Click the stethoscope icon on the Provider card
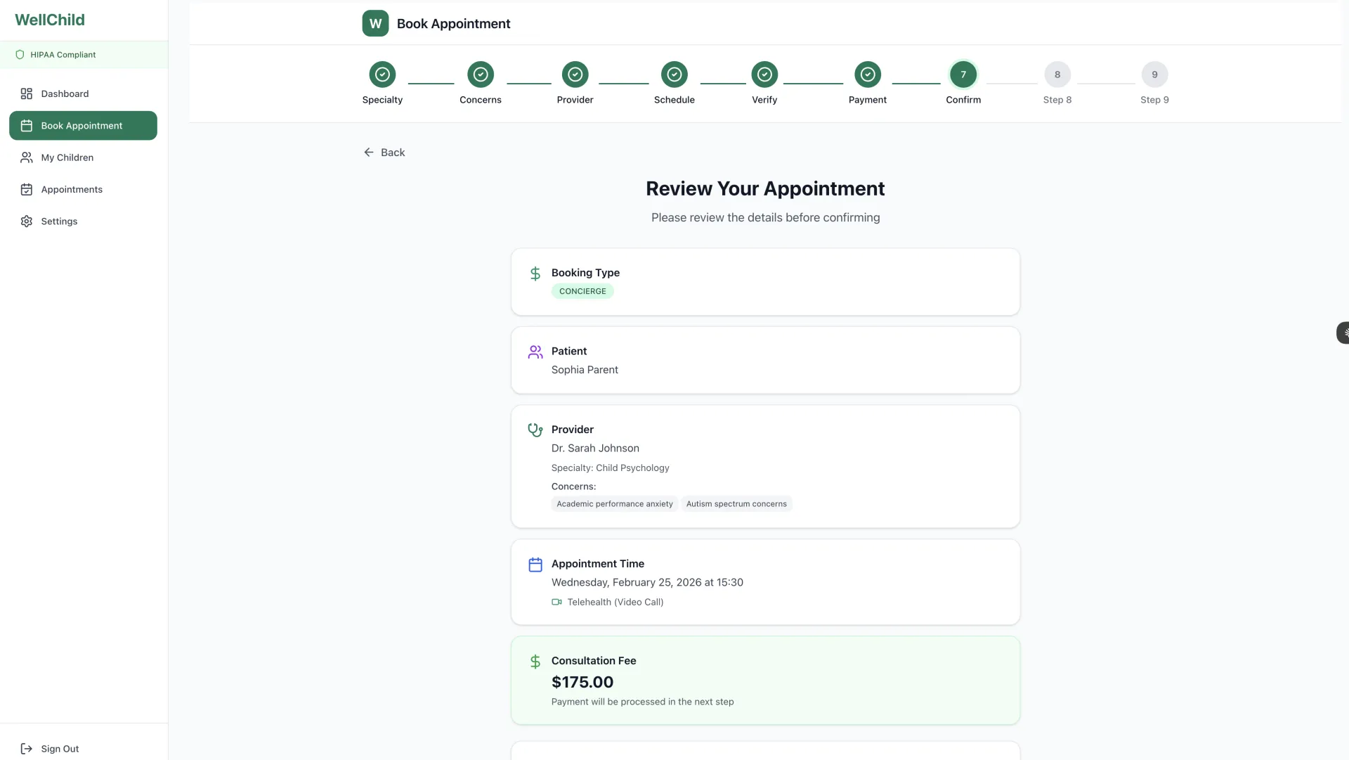This screenshot has height=760, width=1349. coord(535,430)
